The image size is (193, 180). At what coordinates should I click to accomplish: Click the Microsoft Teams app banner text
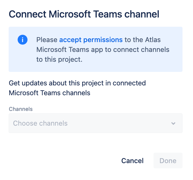coord(70,50)
